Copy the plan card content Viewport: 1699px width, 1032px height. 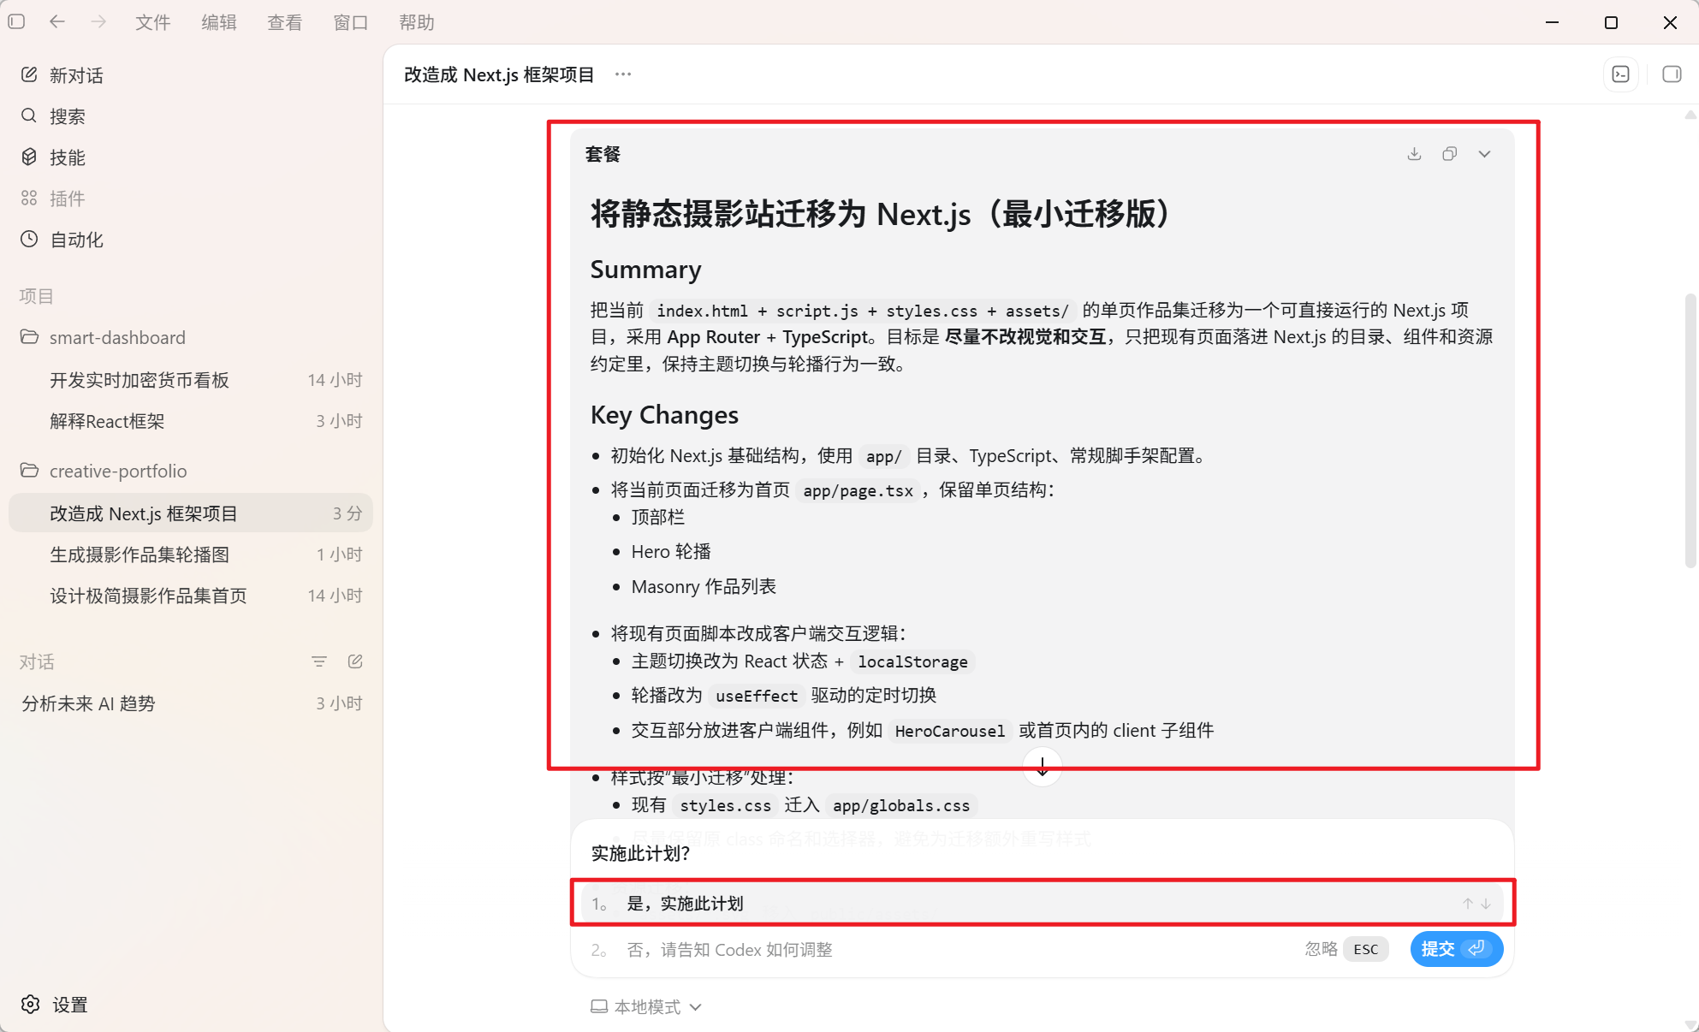click(x=1449, y=154)
